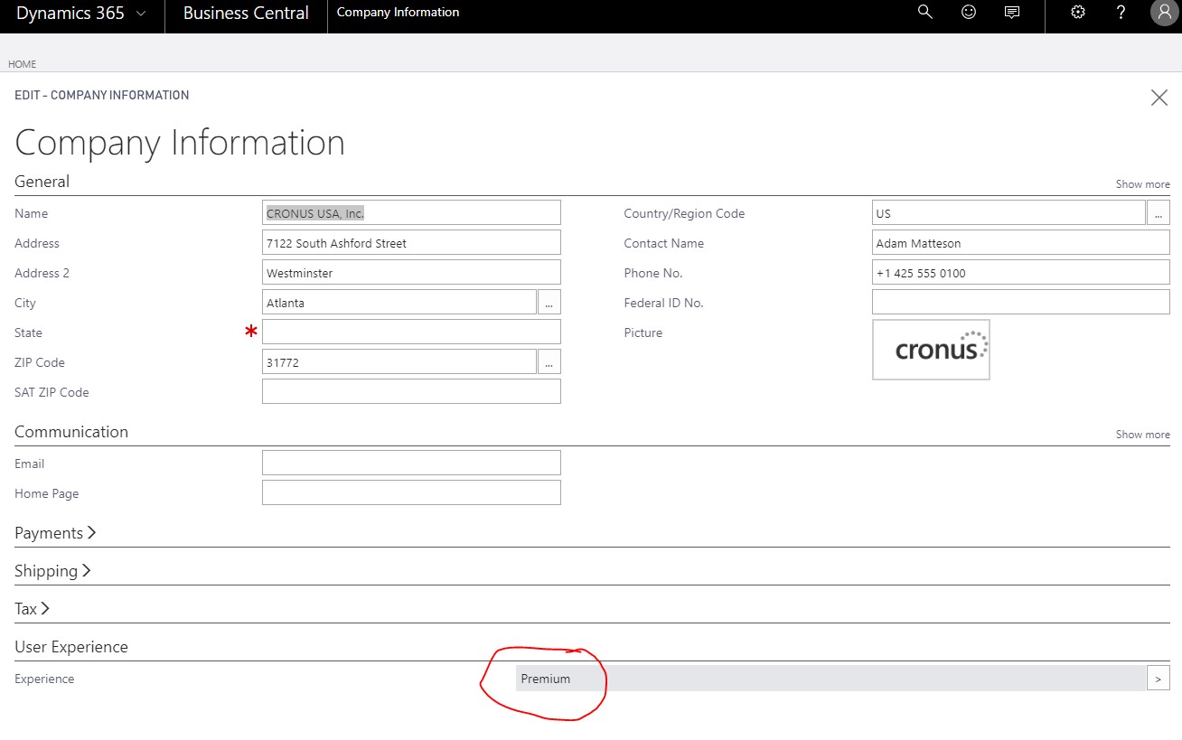Screen dimensions: 1182x740
Task: Click the cronus company logo picture
Action: 931,350
